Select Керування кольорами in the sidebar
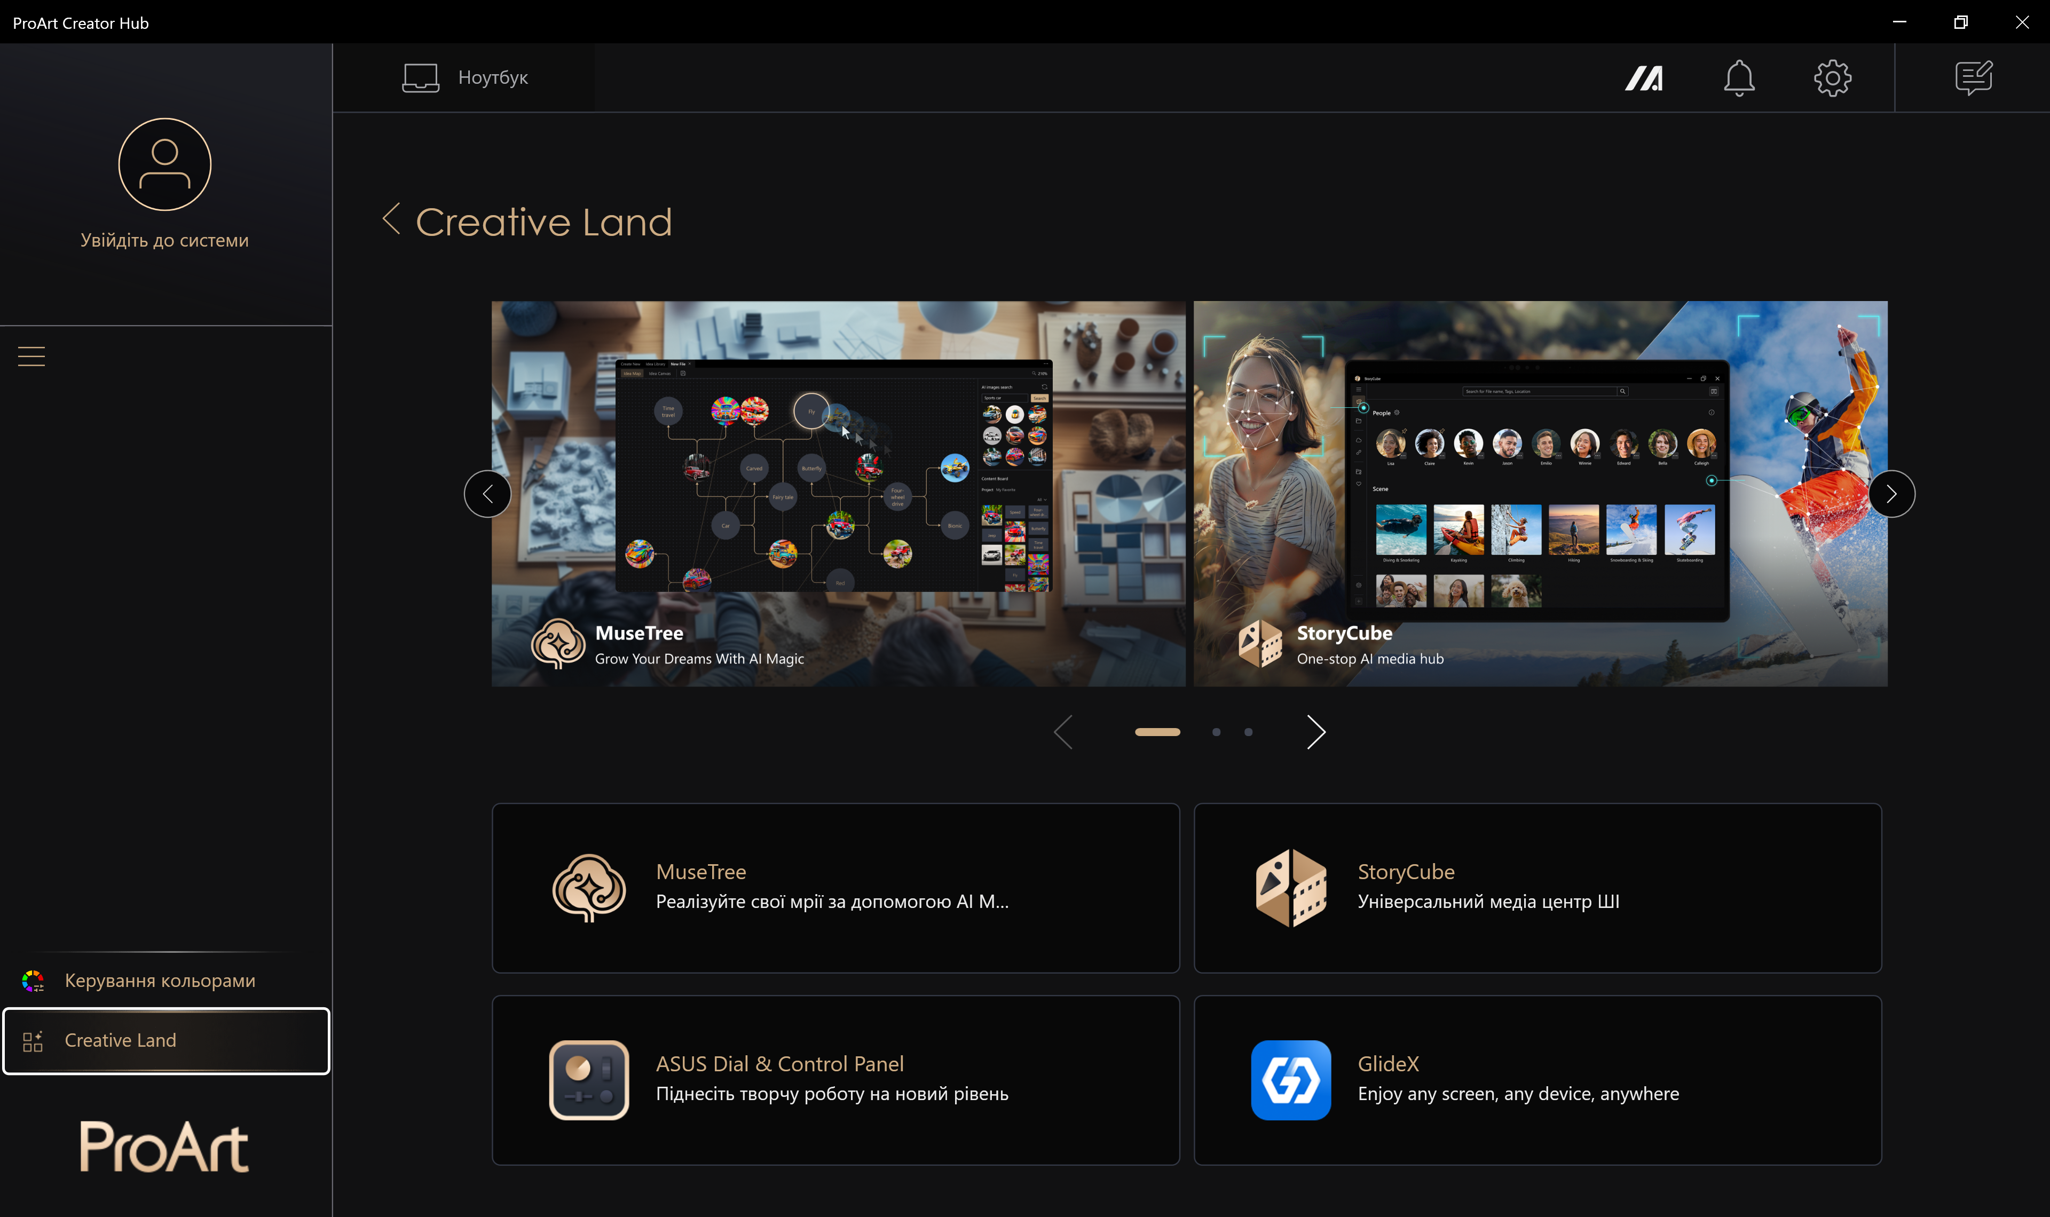2050x1217 pixels. (x=160, y=981)
